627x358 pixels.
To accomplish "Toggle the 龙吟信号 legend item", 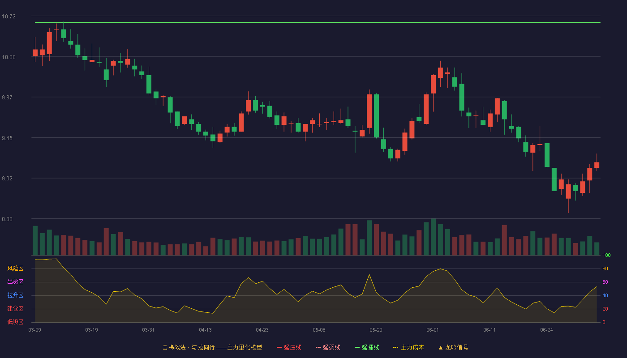I will coord(453,347).
